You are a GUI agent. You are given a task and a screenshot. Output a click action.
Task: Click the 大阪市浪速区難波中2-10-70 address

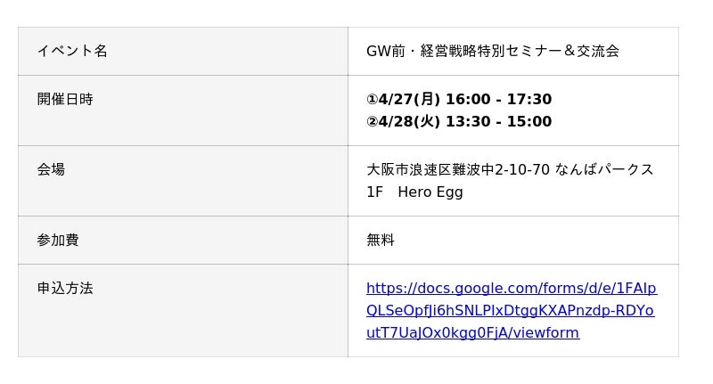[457, 169]
